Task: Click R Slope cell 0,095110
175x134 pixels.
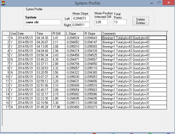Action: click(93, 68)
